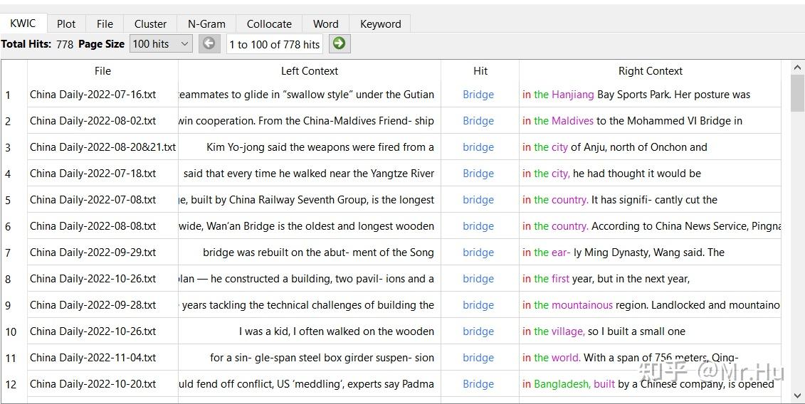Go to the next page of hits

pyautogui.click(x=340, y=43)
